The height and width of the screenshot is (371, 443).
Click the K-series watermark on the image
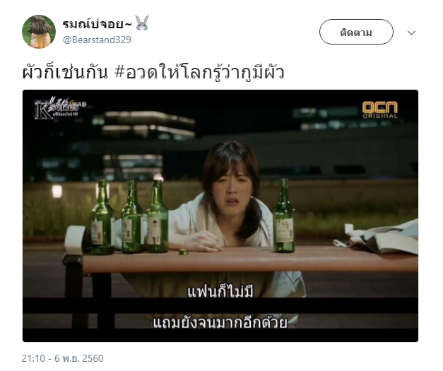tap(59, 109)
